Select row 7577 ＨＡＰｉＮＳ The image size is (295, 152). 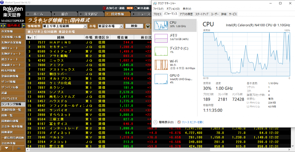[88, 42]
